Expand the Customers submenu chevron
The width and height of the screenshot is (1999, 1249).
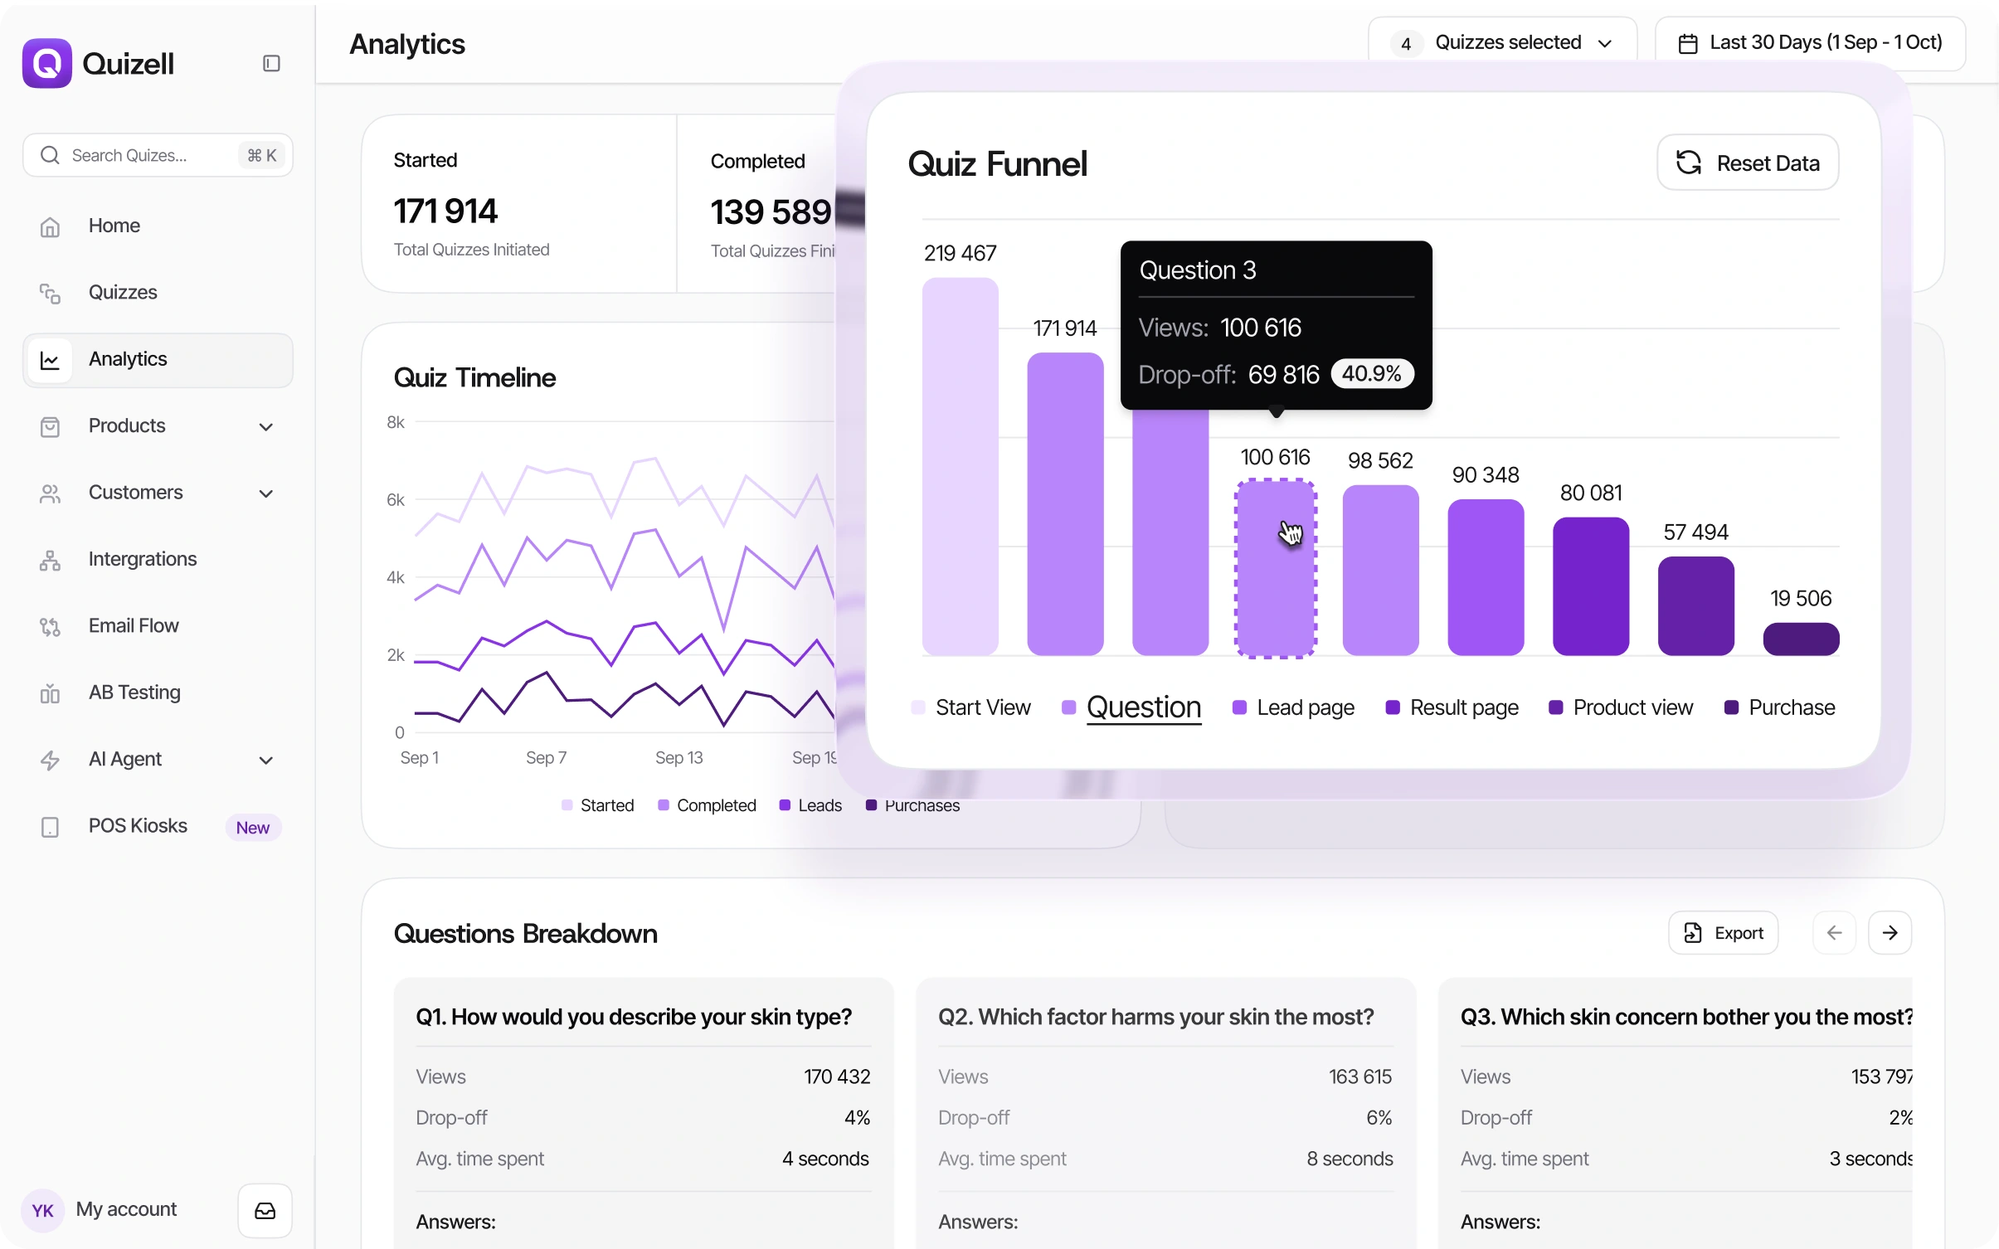265,493
